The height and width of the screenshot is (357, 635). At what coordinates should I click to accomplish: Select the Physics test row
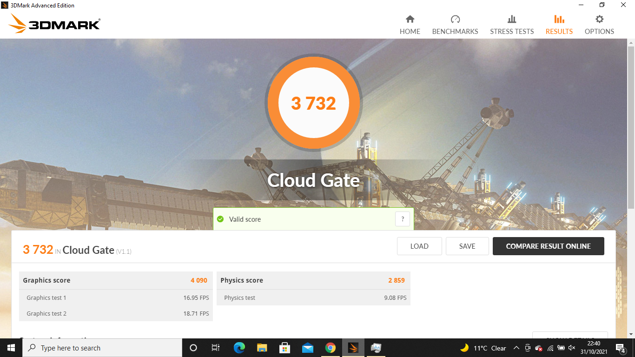[x=313, y=297]
